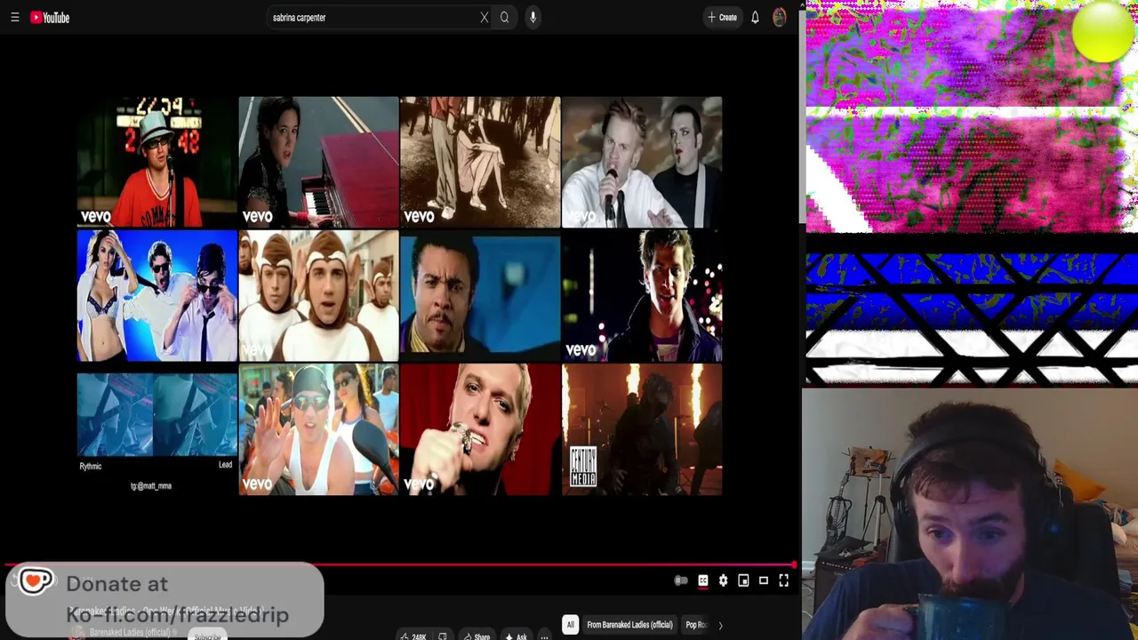Image resolution: width=1138 pixels, height=640 pixels.
Task: Click the bikini woman and sunglasses men thumbnail
Action: pos(157,296)
